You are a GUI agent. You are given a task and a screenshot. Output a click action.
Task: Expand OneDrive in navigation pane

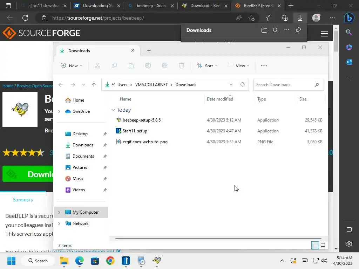(59, 111)
